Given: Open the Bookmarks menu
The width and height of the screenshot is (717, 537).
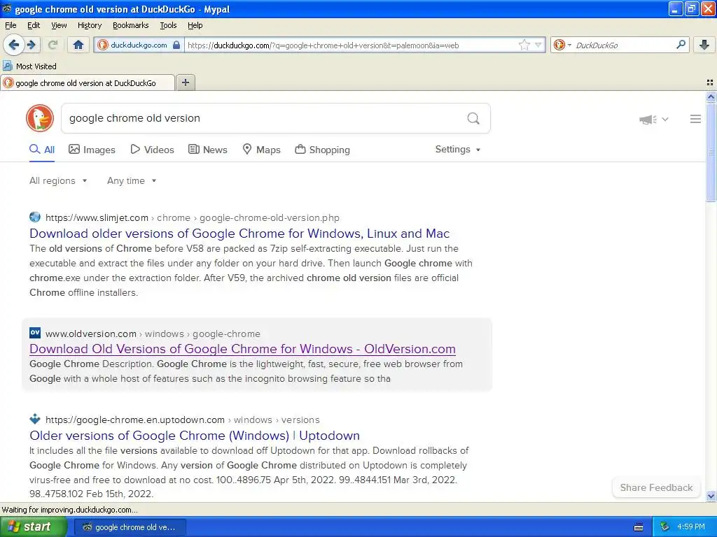Looking at the screenshot, I should pos(130,25).
